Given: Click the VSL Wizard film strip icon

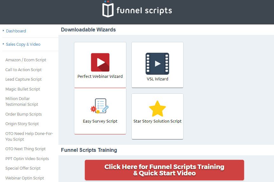Looking at the screenshot, I should point(157,64).
